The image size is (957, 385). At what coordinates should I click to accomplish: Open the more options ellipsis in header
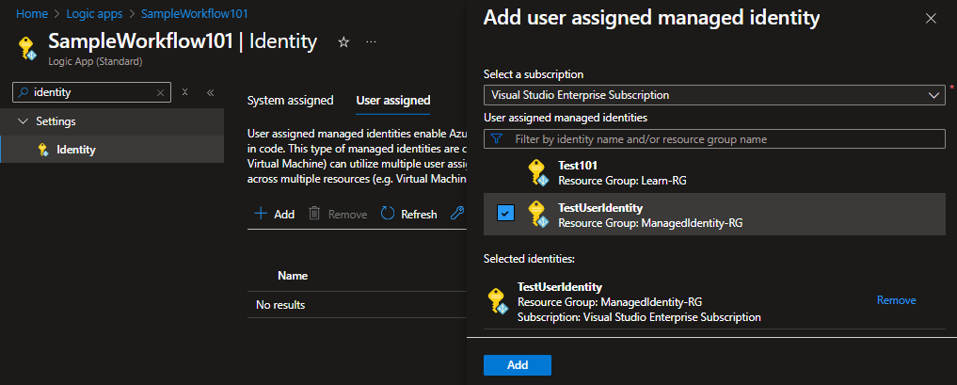click(371, 41)
